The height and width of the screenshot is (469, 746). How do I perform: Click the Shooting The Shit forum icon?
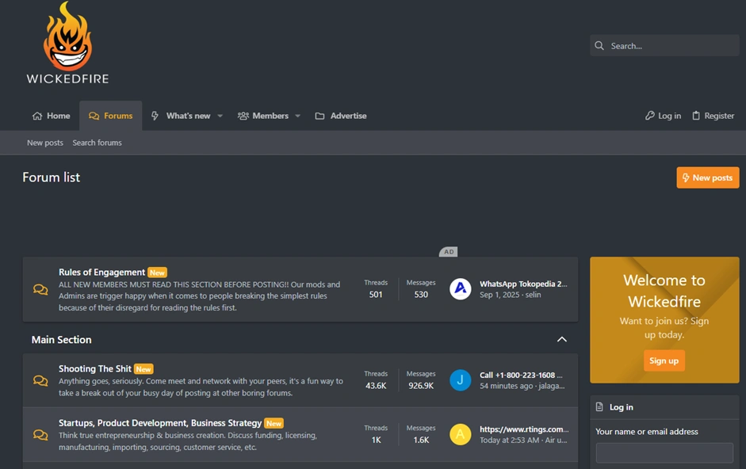40,381
